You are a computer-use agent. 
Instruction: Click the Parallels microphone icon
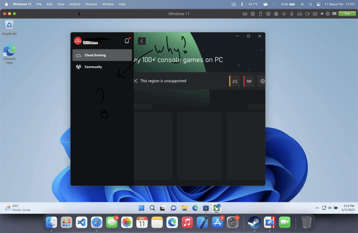(x=292, y=14)
